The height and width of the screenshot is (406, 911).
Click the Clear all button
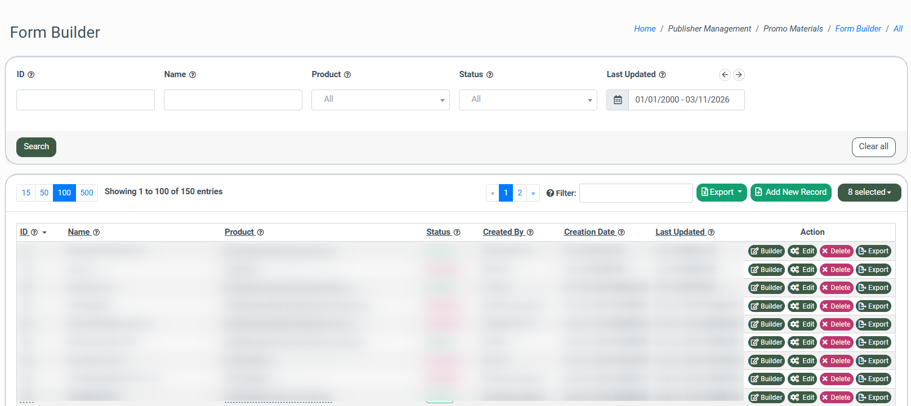point(873,146)
